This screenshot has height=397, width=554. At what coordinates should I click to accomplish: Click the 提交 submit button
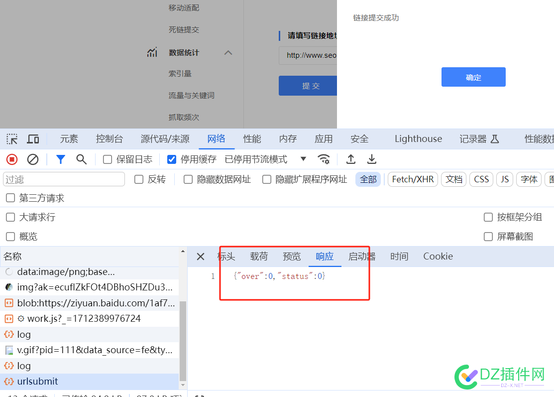[x=308, y=86]
